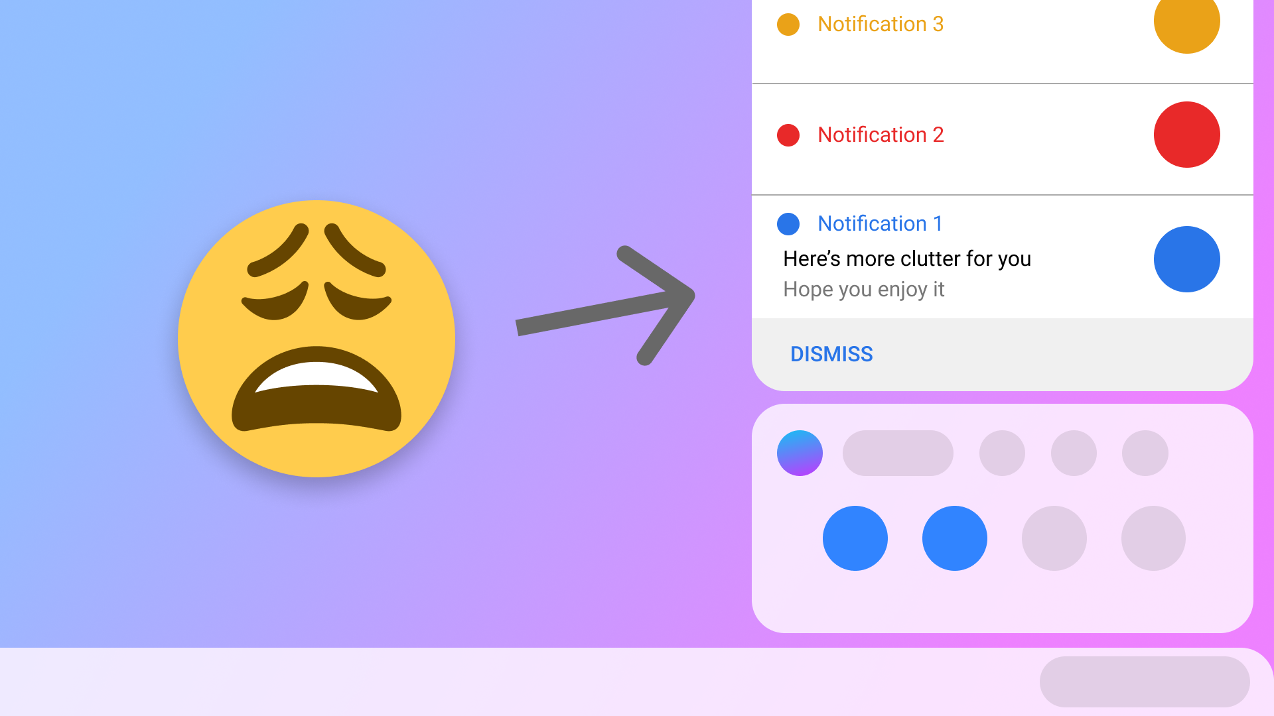Screen dimensions: 1274x716
Task: Click the first small gray circle after pill
Action: coord(1002,453)
